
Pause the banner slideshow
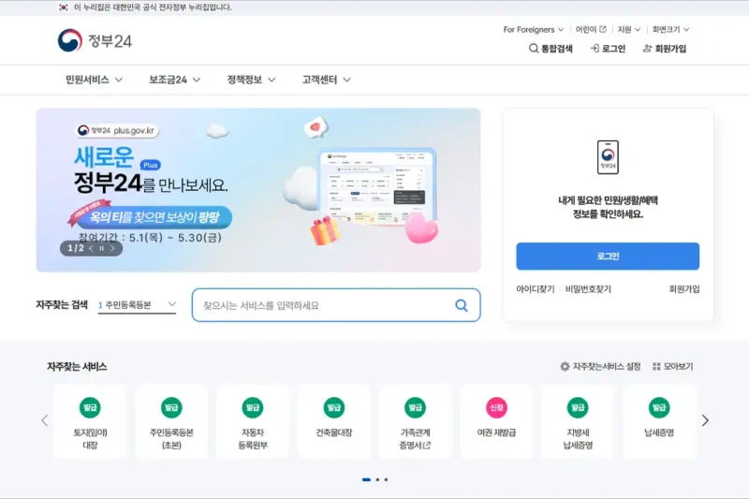tap(101, 248)
